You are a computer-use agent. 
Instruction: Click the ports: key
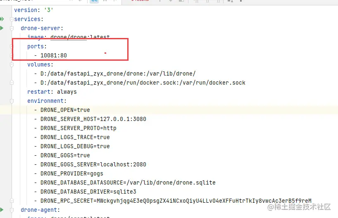click(37, 46)
